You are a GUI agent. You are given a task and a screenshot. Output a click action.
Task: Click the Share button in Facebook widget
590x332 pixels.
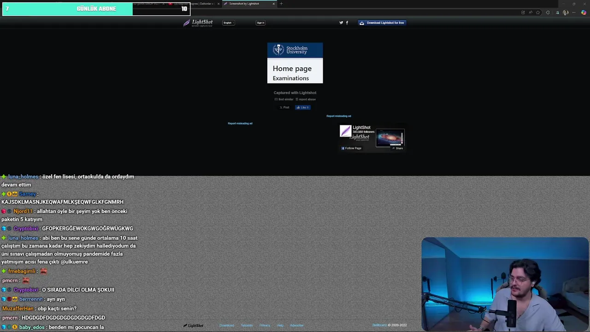398,148
